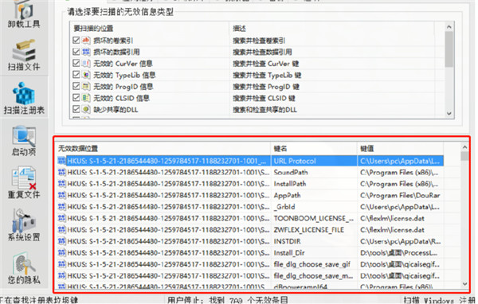This screenshot has height=304, width=478.
Task: Click the registry icon of the TOONBOOM_LICENSE row
Action: pos(62,218)
